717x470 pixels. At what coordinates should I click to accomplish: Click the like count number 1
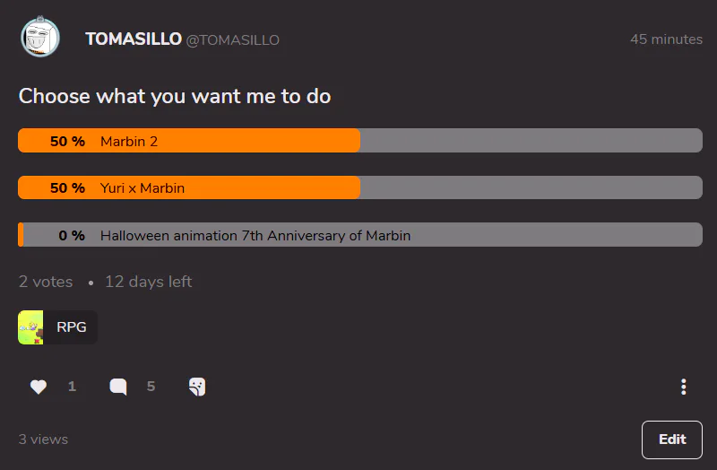(72, 387)
